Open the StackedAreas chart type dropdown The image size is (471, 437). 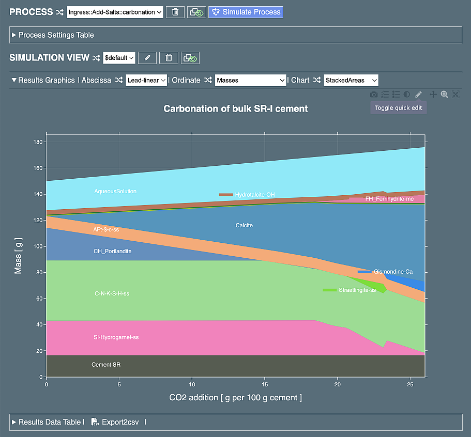(351, 80)
